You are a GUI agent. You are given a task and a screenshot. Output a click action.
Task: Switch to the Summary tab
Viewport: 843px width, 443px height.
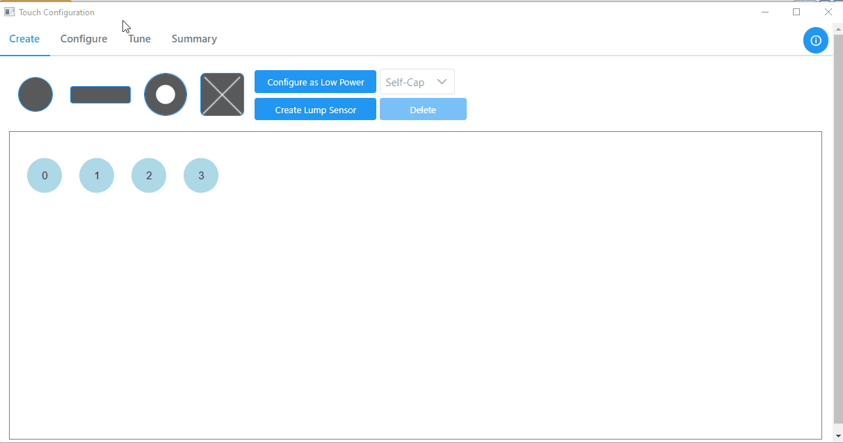[194, 39]
